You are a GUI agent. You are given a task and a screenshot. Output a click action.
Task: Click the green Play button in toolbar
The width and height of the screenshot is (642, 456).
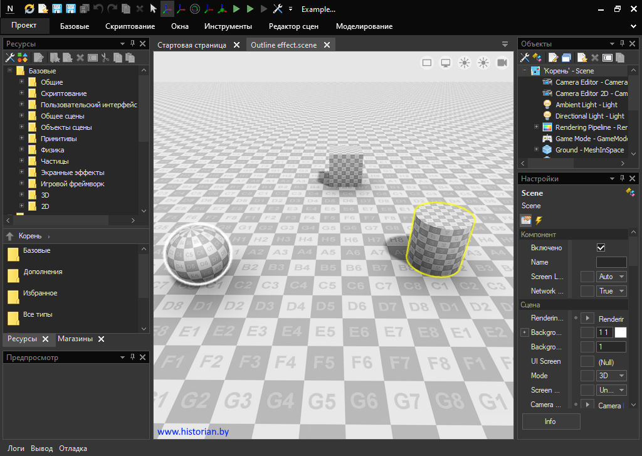[x=236, y=9]
